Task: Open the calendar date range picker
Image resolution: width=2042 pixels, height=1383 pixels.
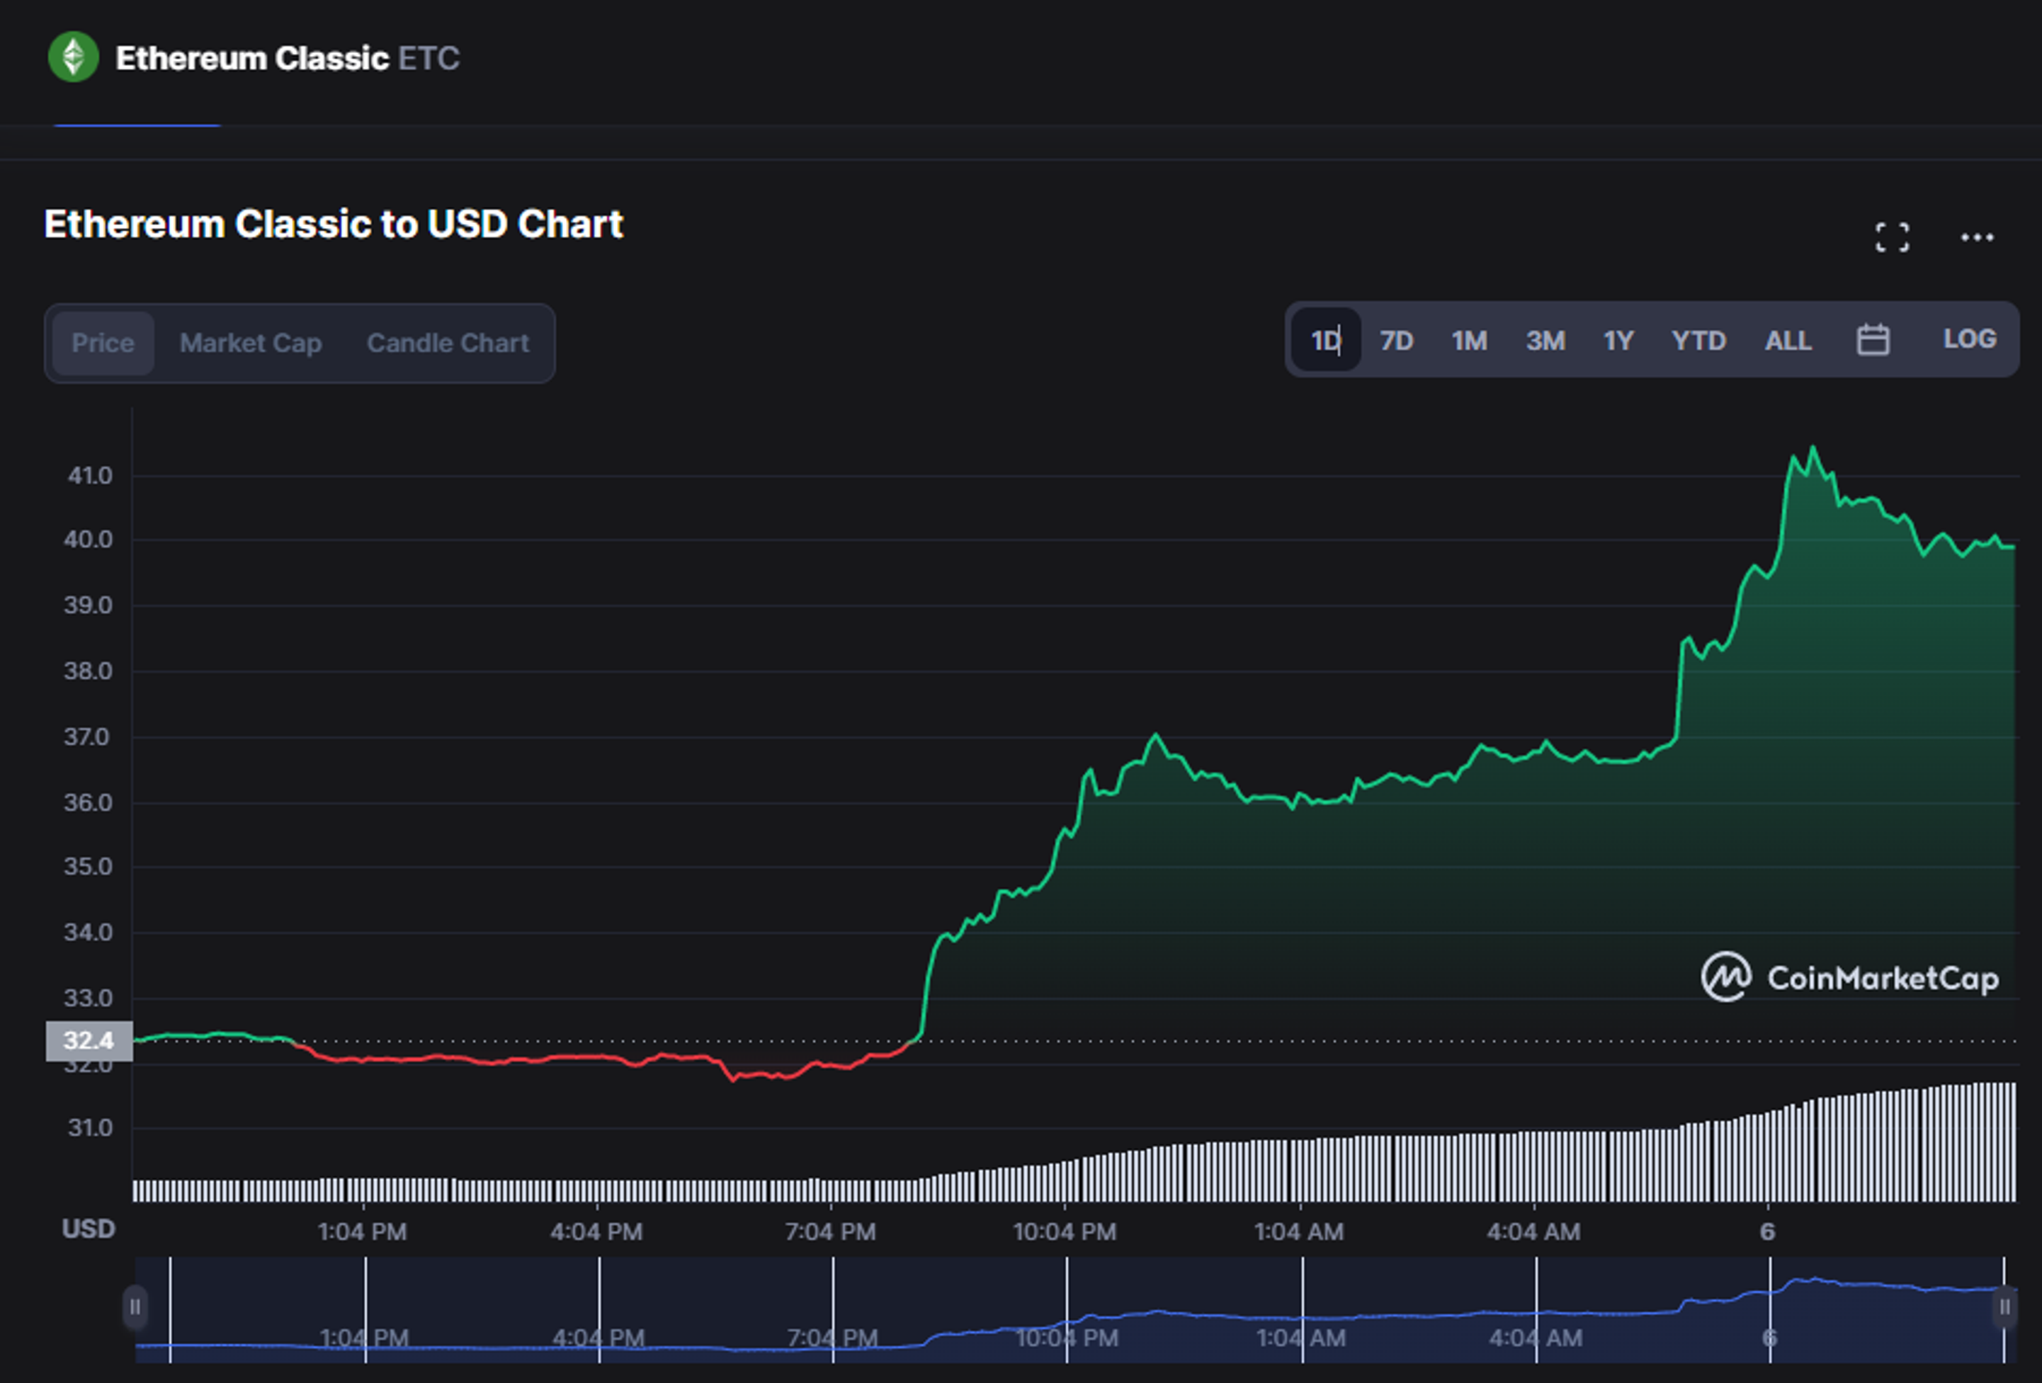Action: (1873, 340)
